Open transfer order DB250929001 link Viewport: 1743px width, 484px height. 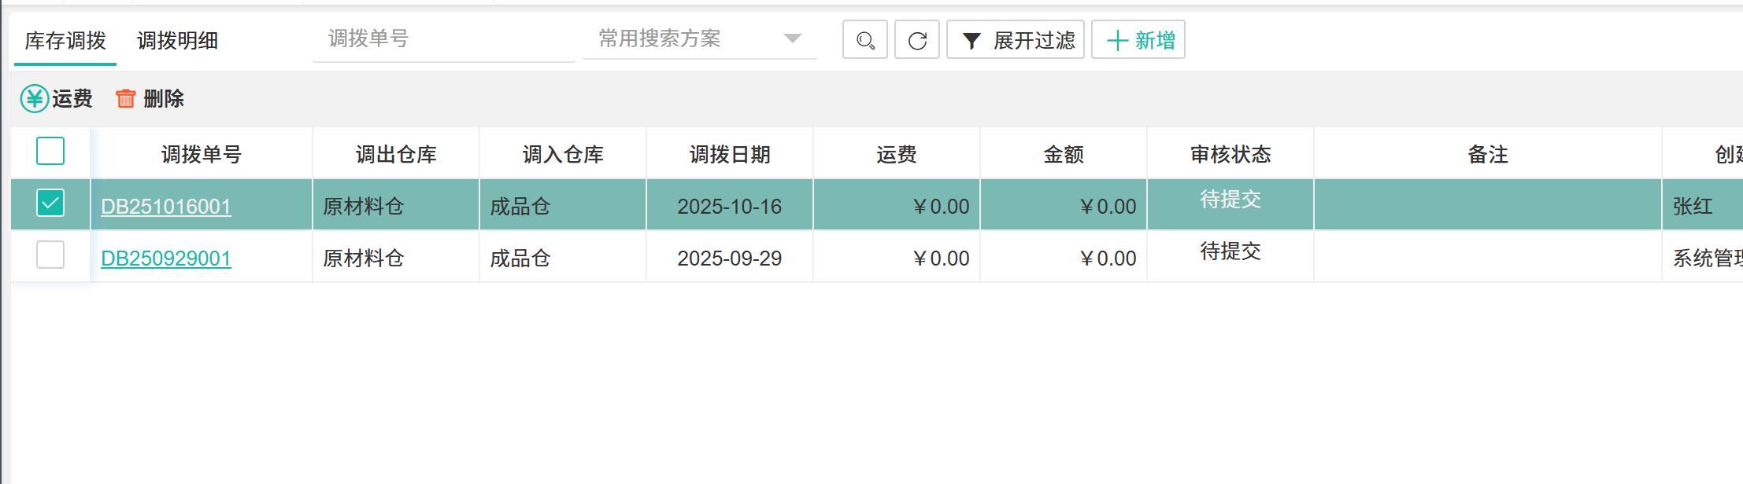tap(166, 258)
